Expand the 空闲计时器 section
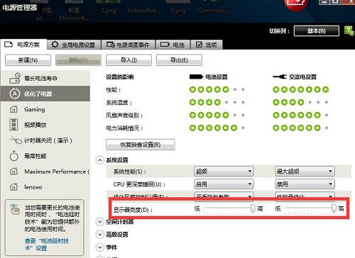Image resolution: width=355 pixels, height=258 pixels. [x=99, y=222]
